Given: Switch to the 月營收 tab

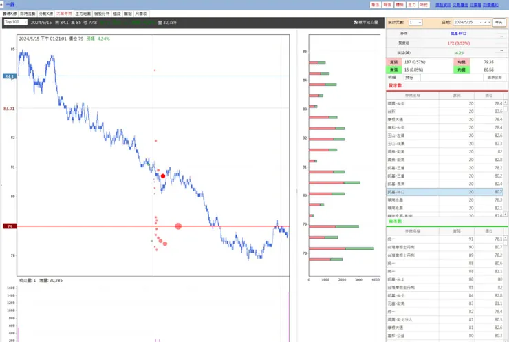Looking at the screenshot, I should tap(141, 14).
